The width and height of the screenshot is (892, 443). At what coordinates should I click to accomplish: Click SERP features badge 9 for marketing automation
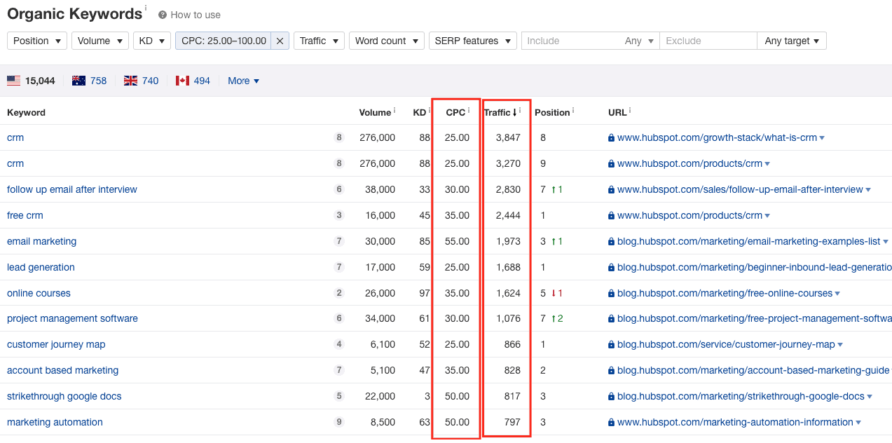coord(339,422)
